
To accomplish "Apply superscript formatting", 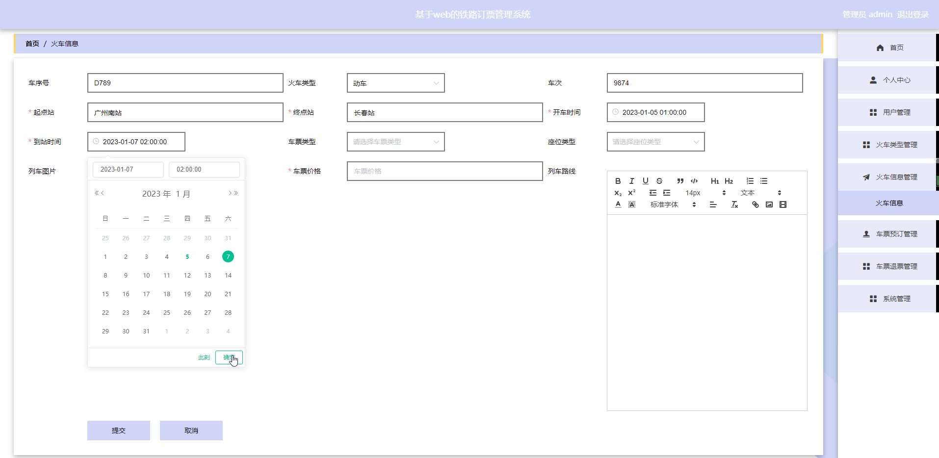I will 631,193.
